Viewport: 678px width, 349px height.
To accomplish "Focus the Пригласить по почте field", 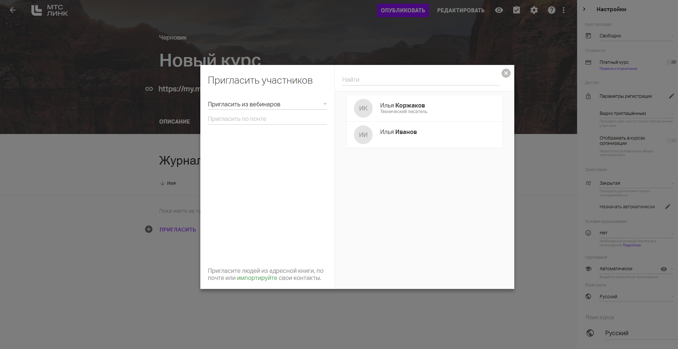I will [x=267, y=119].
